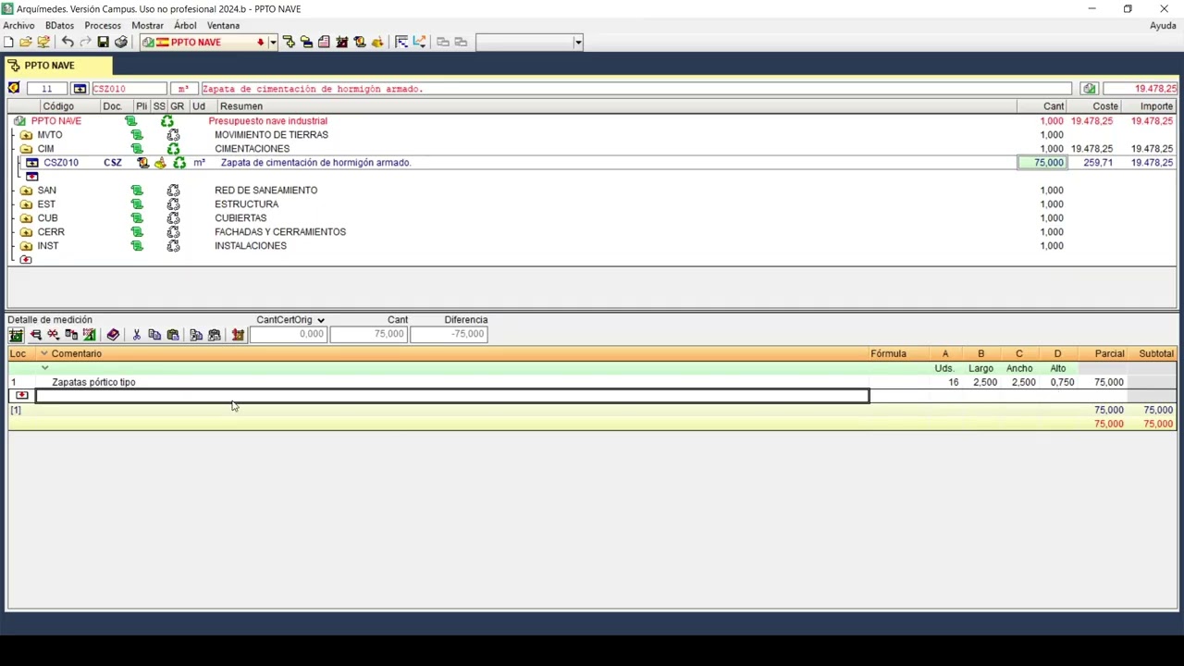Open the Árbol menu
1184x666 pixels.
click(x=185, y=25)
